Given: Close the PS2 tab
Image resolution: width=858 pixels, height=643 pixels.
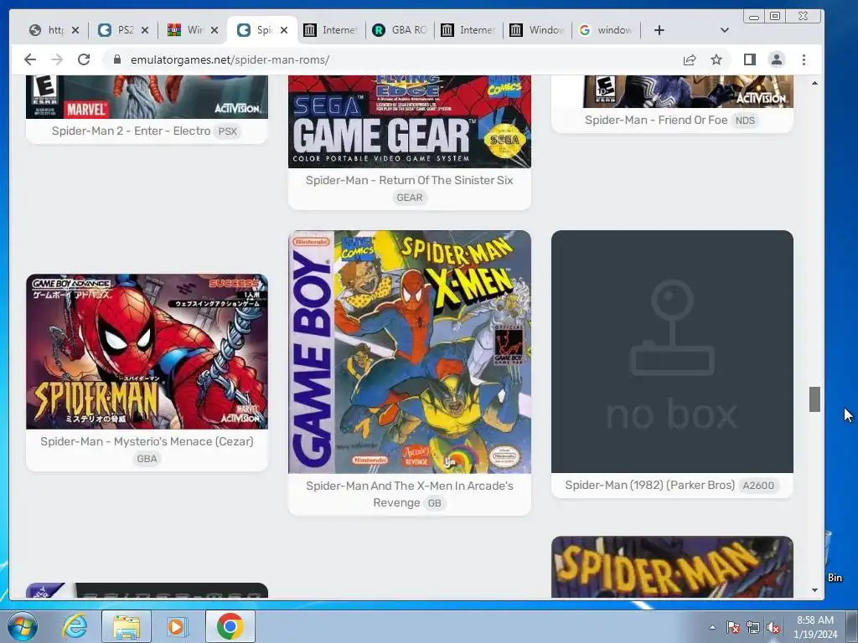Looking at the screenshot, I should tap(144, 30).
